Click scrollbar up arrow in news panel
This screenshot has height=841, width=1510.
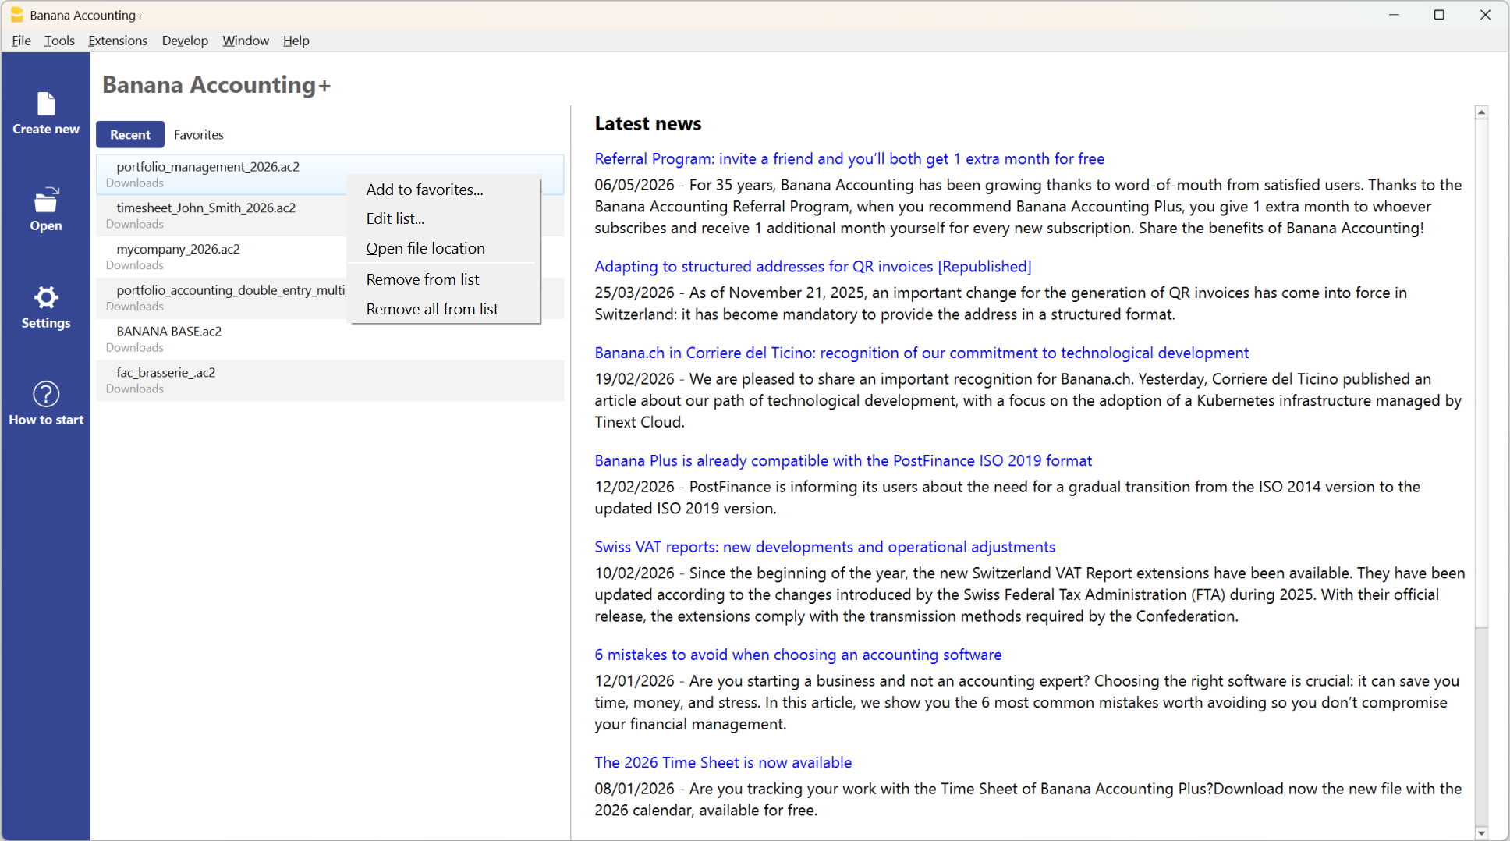point(1481,112)
